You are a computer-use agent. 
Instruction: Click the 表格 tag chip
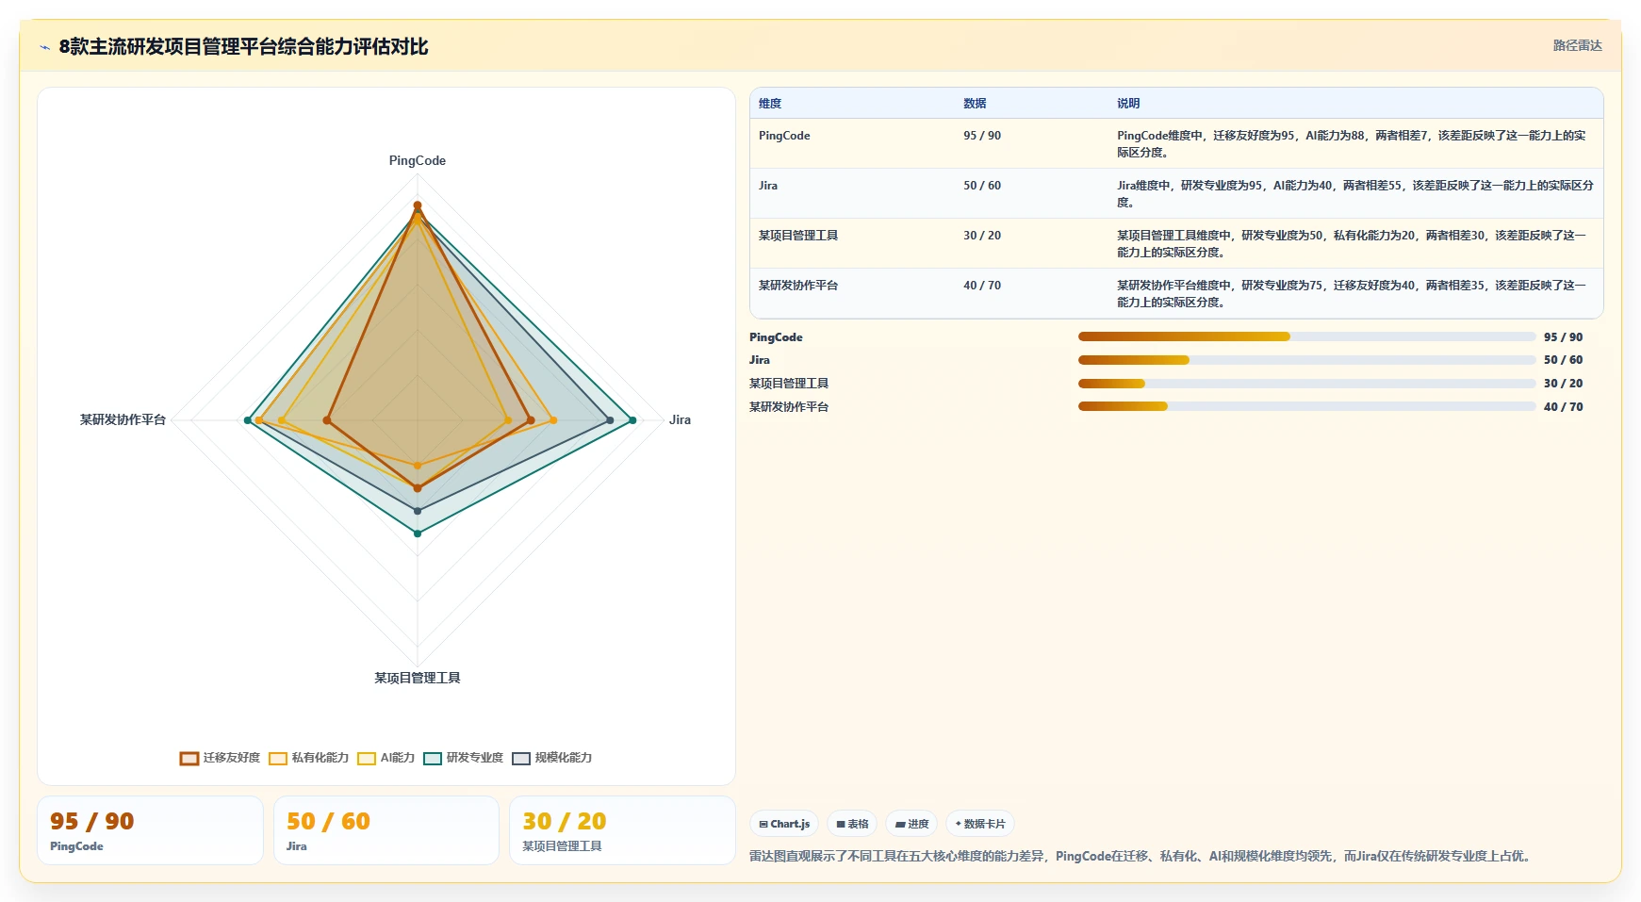click(x=852, y=824)
